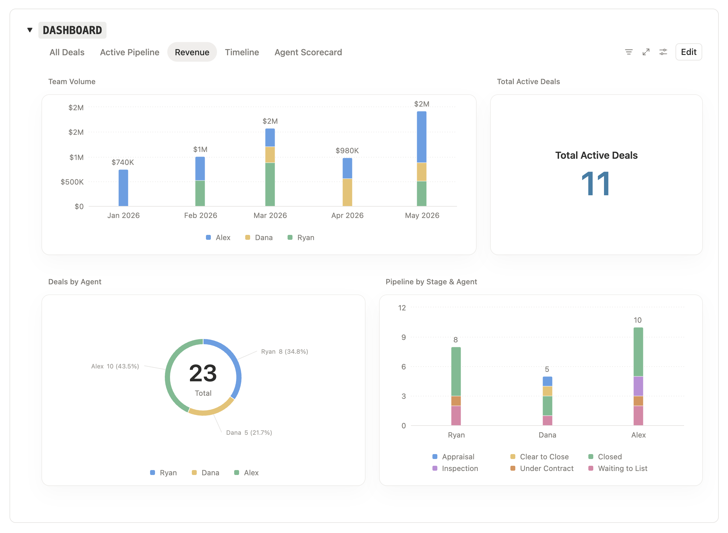The image size is (728, 533).
Task: Open the All Deals tab
Action: tap(67, 52)
